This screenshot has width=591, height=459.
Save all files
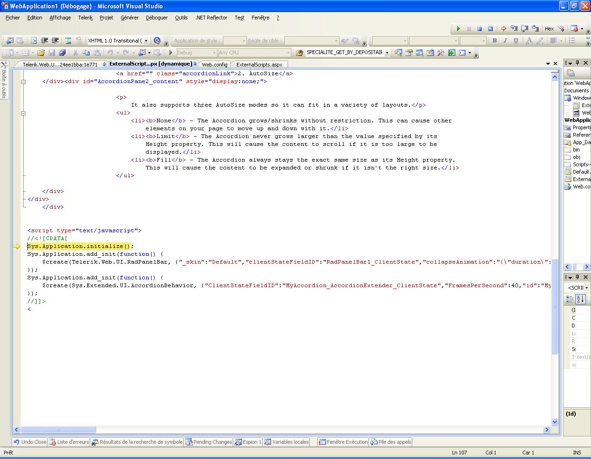[62, 53]
